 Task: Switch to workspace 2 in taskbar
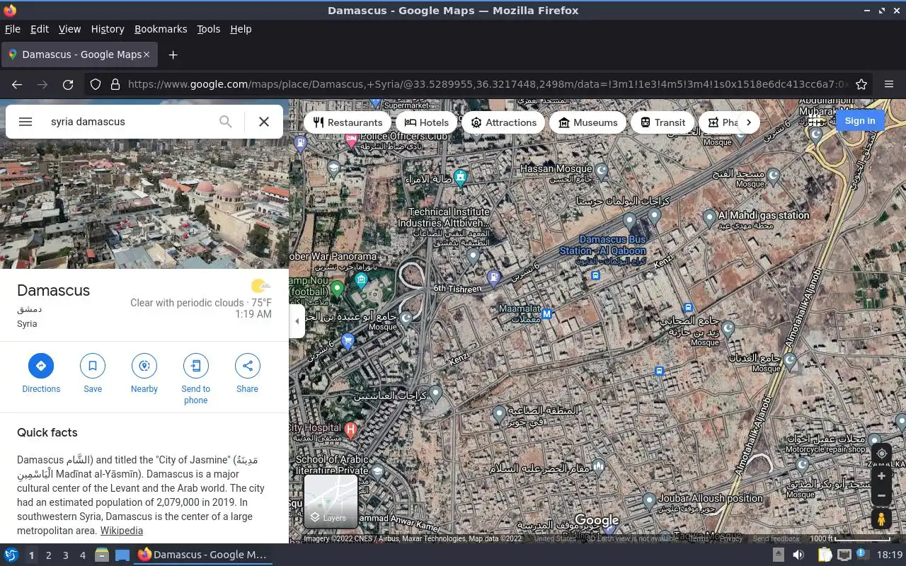point(49,555)
